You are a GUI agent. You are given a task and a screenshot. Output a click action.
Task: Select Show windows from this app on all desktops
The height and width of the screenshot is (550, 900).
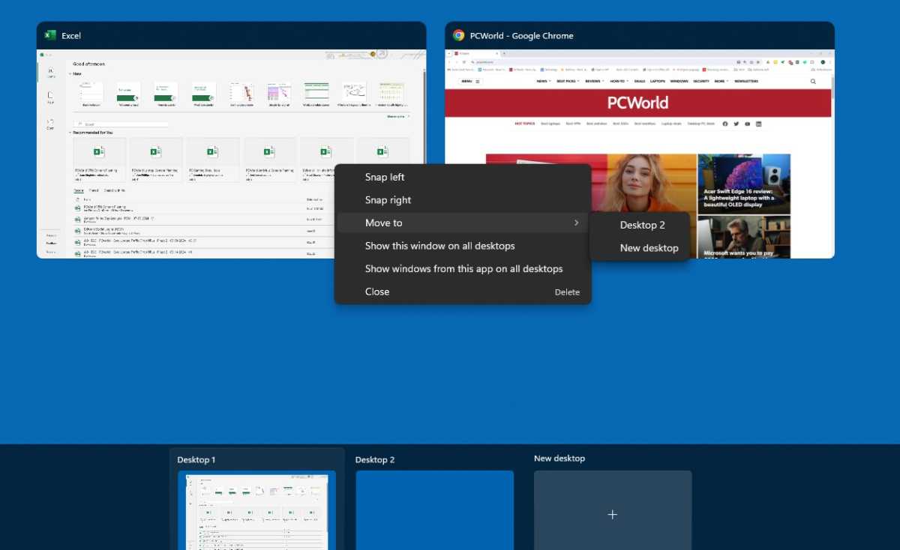coord(463,268)
